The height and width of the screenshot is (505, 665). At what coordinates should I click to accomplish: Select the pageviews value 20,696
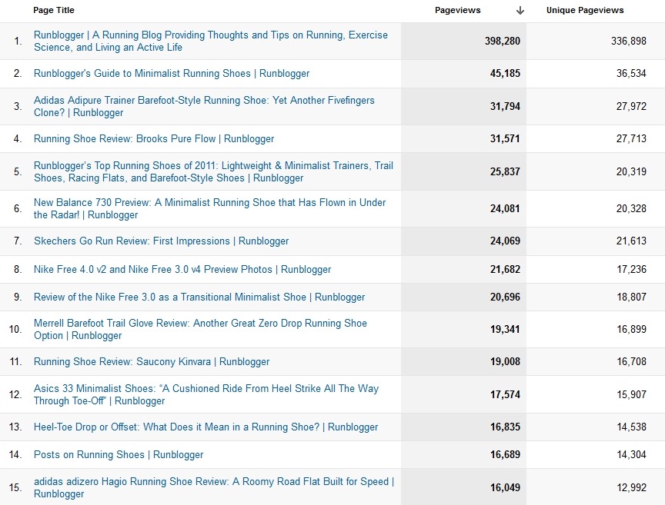[x=505, y=297]
